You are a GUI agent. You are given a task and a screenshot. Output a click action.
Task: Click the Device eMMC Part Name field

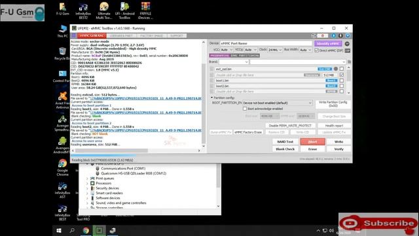(x=266, y=43)
